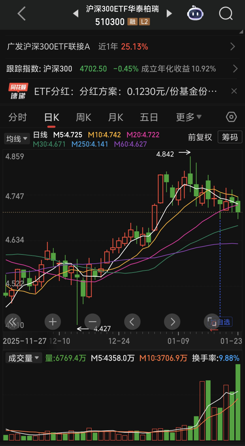The height and width of the screenshot is (446, 245).
Task: Open chart settings hexagon icon
Action: 231,117
